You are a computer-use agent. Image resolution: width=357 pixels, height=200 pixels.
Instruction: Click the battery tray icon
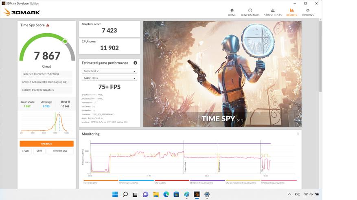point(317,194)
